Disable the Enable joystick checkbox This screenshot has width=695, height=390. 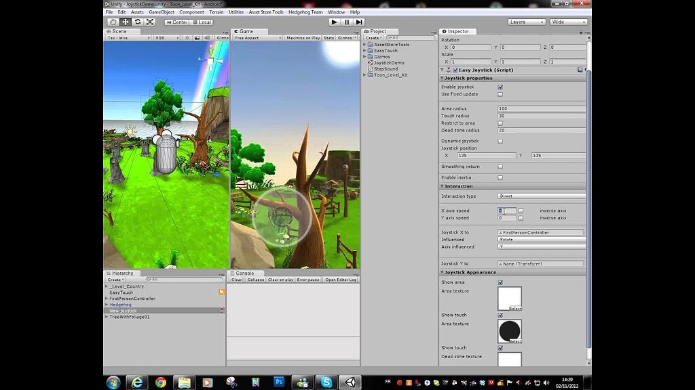coord(501,87)
